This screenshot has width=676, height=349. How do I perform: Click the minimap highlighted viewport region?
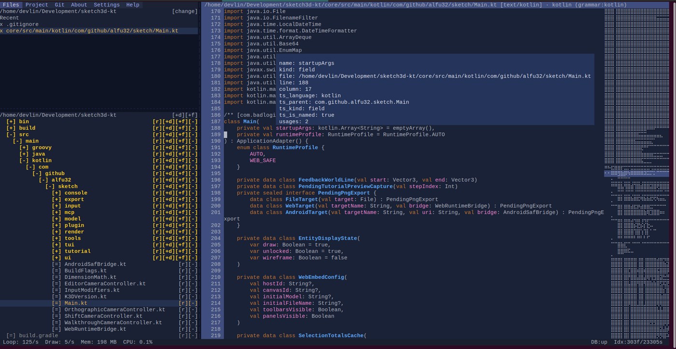click(636, 173)
